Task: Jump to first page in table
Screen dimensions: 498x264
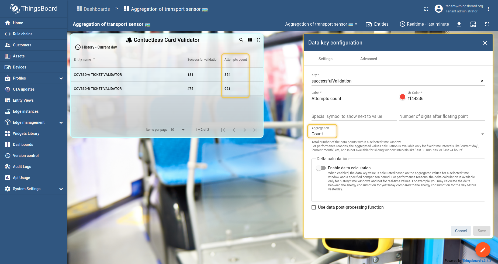Action: [x=223, y=130]
